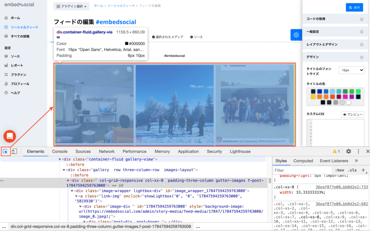Follow the ソーシャルフィード breadcrumb link
The height and width of the screenshot is (231, 370).
pos(121,6)
